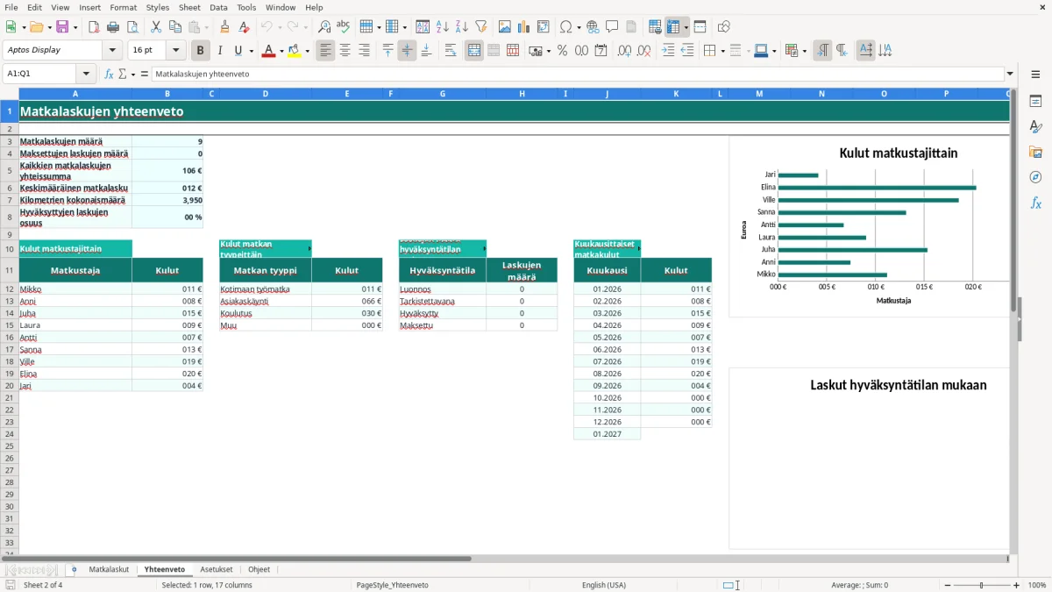
Task: Open the Data menu
Action: point(218,7)
